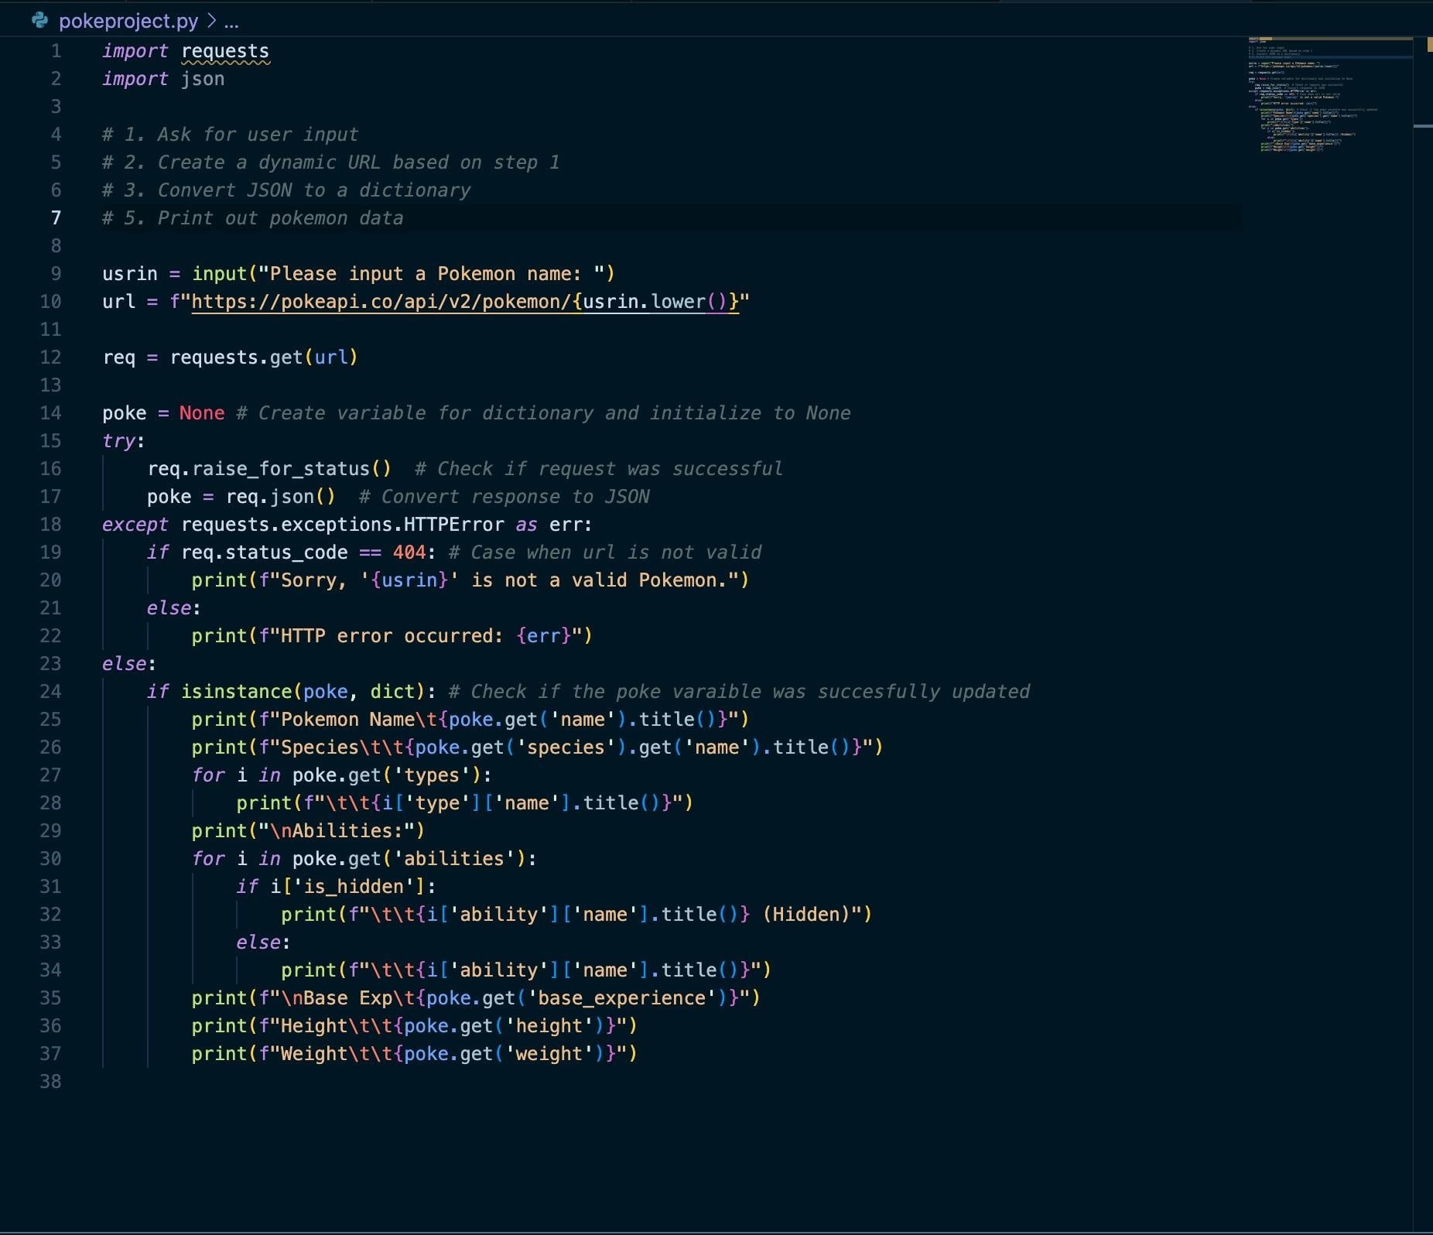Click 'is_hidden' key on line 31
Image resolution: width=1433 pixels, height=1235 pixels.
click(x=354, y=887)
